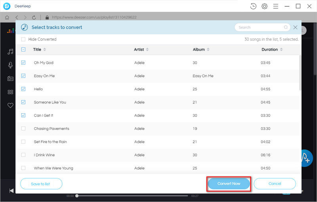Click the album 19 cell

(195, 128)
